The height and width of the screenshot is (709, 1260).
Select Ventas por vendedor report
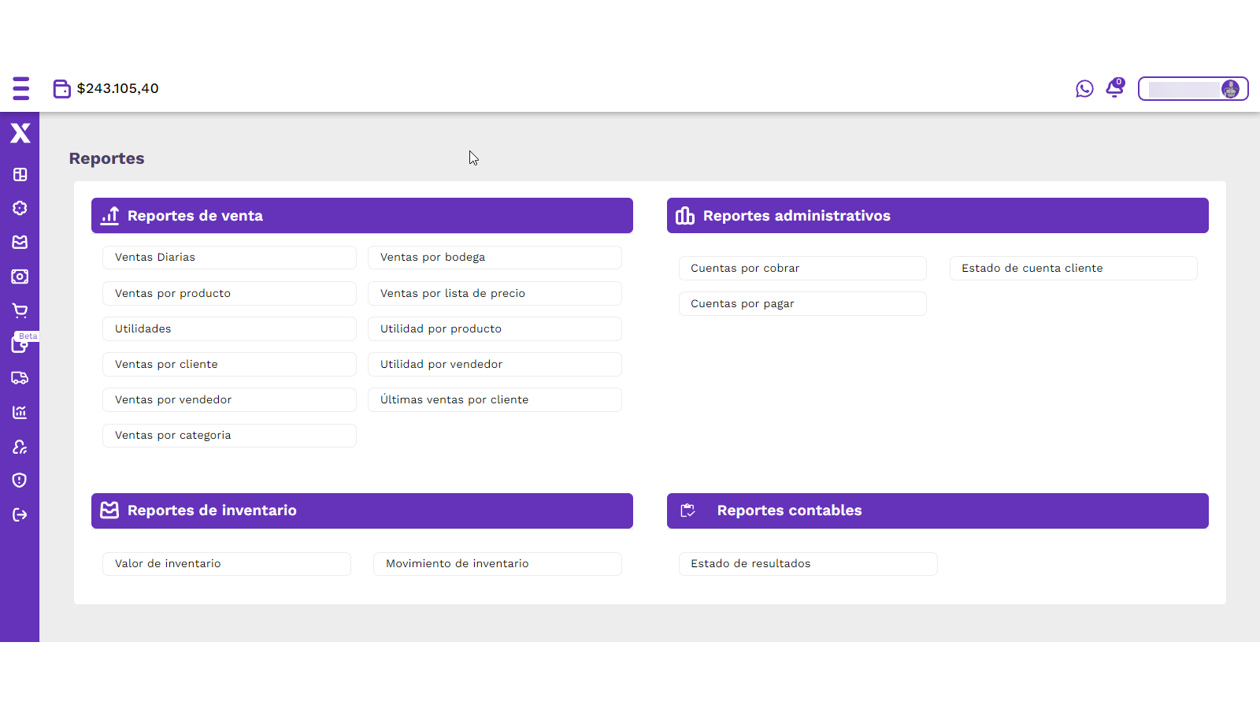click(229, 399)
